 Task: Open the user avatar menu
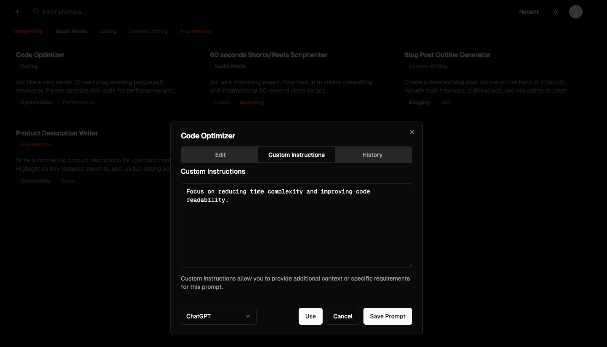(x=575, y=12)
